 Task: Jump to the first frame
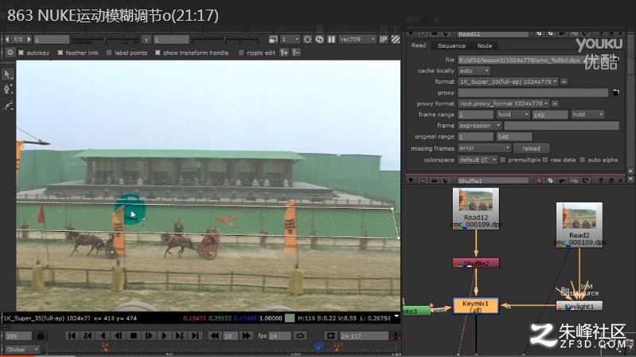pos(72,335)
